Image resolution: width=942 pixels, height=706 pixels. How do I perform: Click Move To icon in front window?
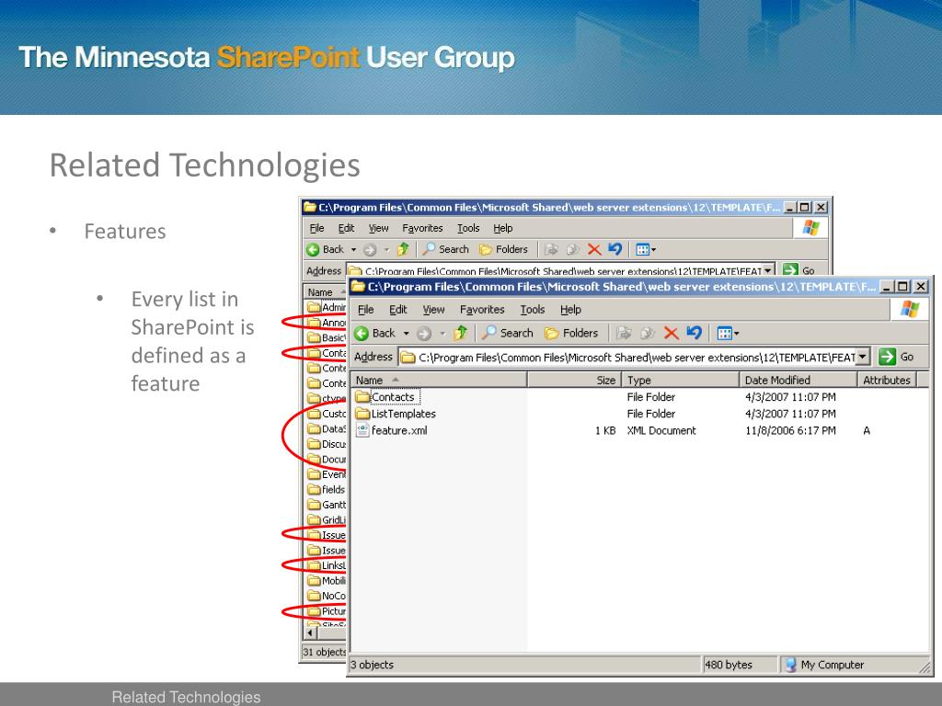click(x=625, y=333)
